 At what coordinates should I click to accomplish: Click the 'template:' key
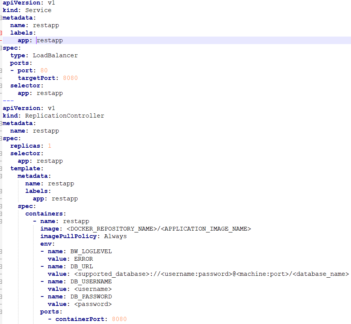27,169
